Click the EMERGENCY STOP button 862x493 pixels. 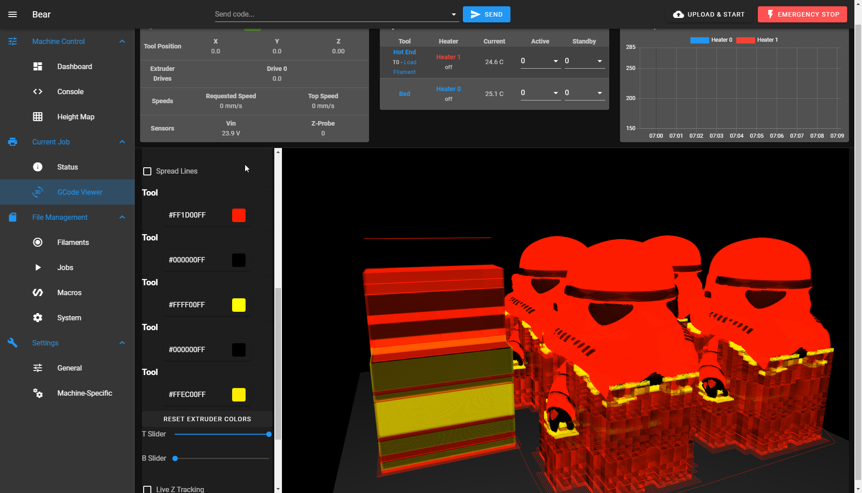(802, 14)
